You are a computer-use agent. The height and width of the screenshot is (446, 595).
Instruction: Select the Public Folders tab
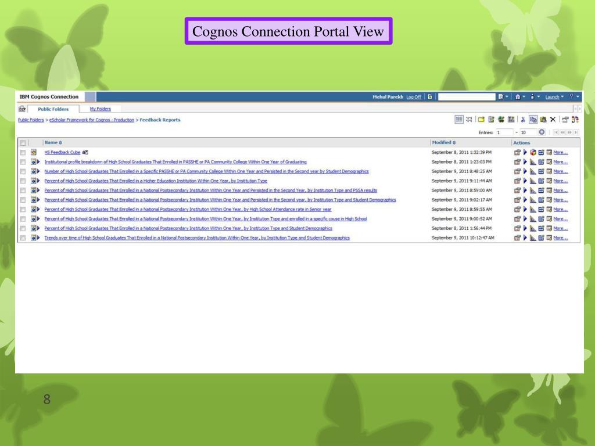point(53,109)
